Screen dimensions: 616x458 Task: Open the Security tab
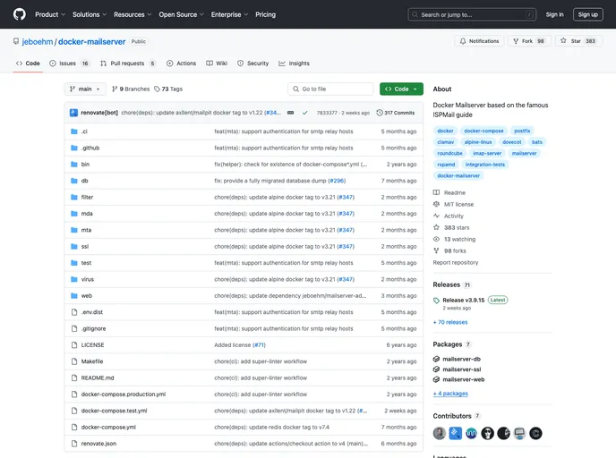tap(253, 64)
